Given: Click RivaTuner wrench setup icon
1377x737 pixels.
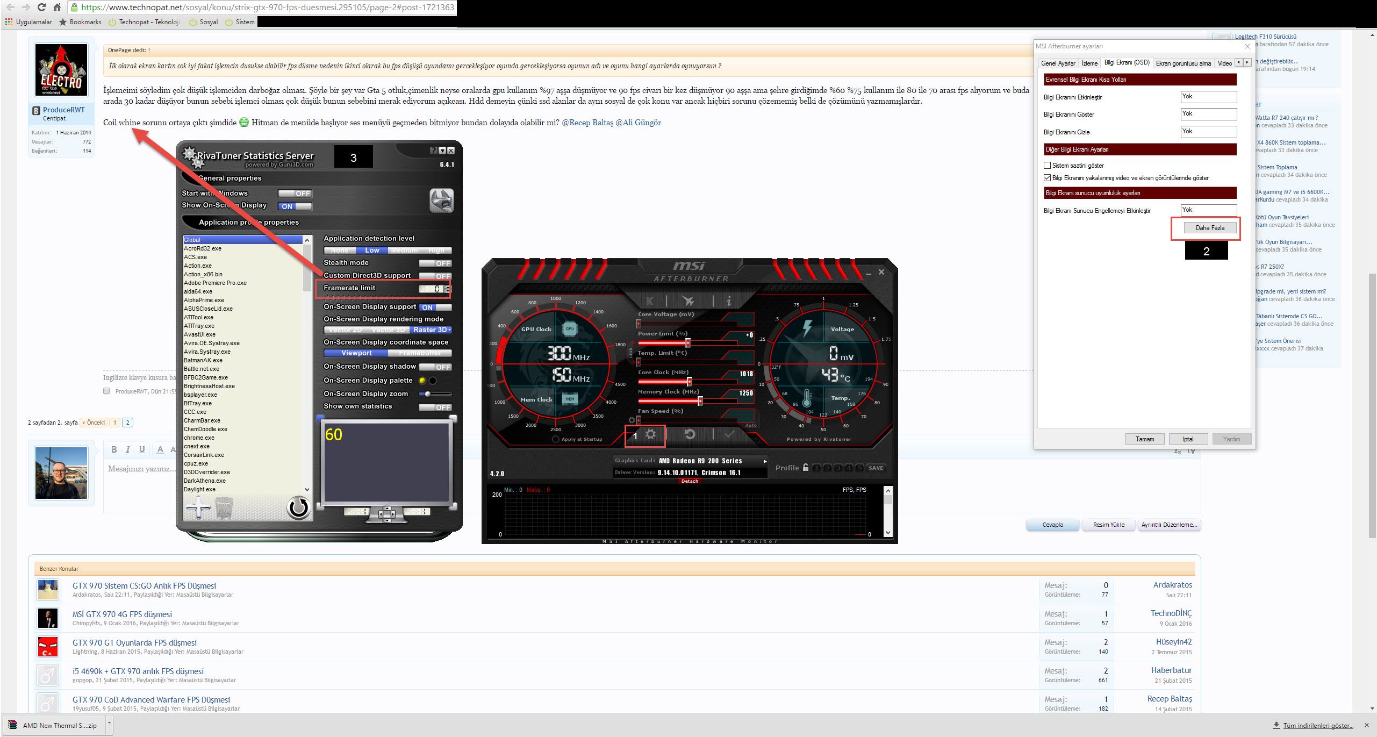Looking at the screenshot, I should 441,201.
